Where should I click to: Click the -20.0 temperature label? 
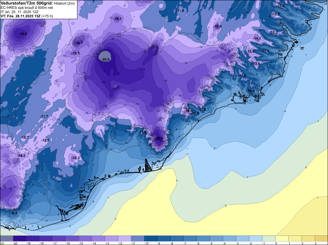[159, 138]
